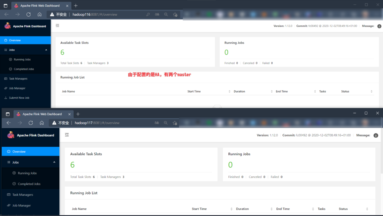Add the hadoop116 page to favorites

[175, 15]
